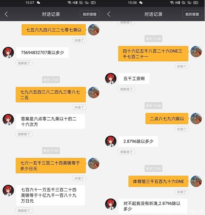205x215 pixels.
Task: Mark 75694832707乘以多少 reply as 理解错了
Action: [x=24, y=63]
